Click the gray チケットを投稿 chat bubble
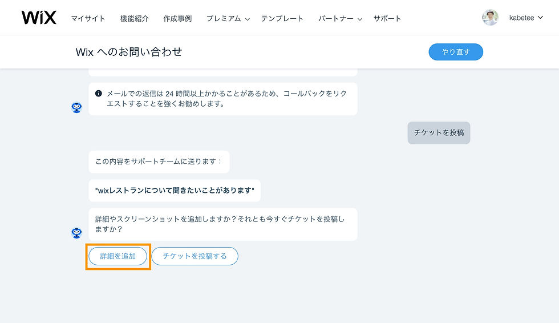This screenshot has height=323, width=559. pos(439,132)
